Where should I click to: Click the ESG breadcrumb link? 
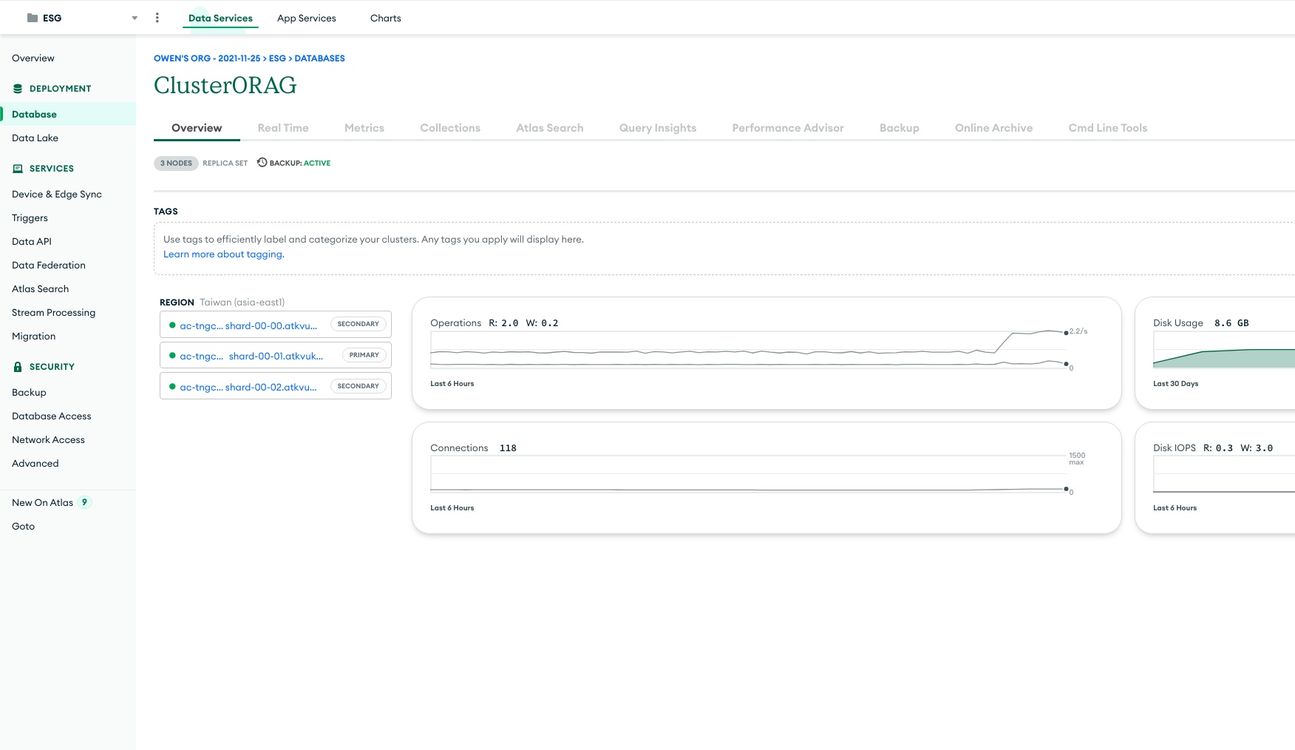coord(276,58)
